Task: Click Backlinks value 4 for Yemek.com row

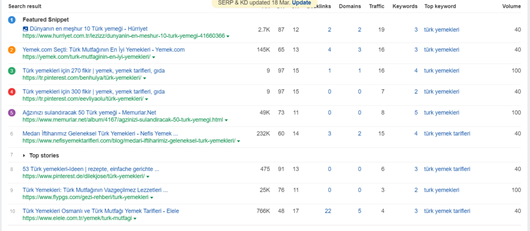Action: (330, 50)
